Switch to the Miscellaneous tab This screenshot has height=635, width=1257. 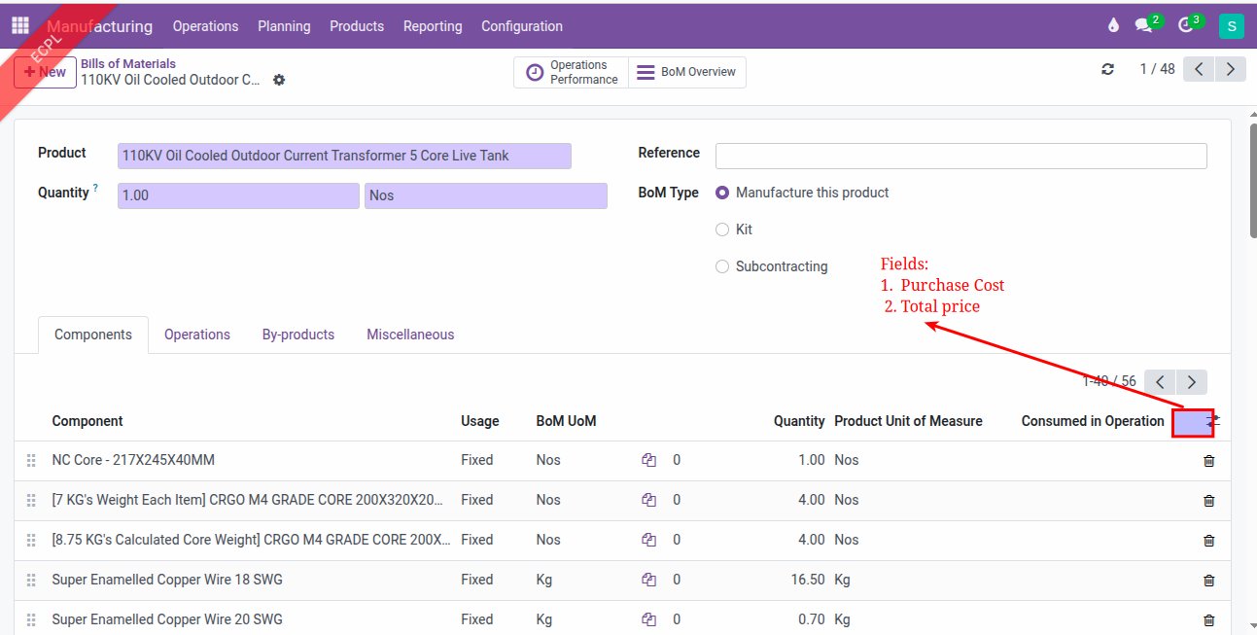[409, 335]
